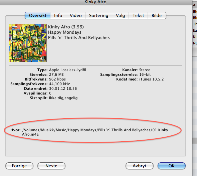Cancel the dialog with Avbryt

140,166
